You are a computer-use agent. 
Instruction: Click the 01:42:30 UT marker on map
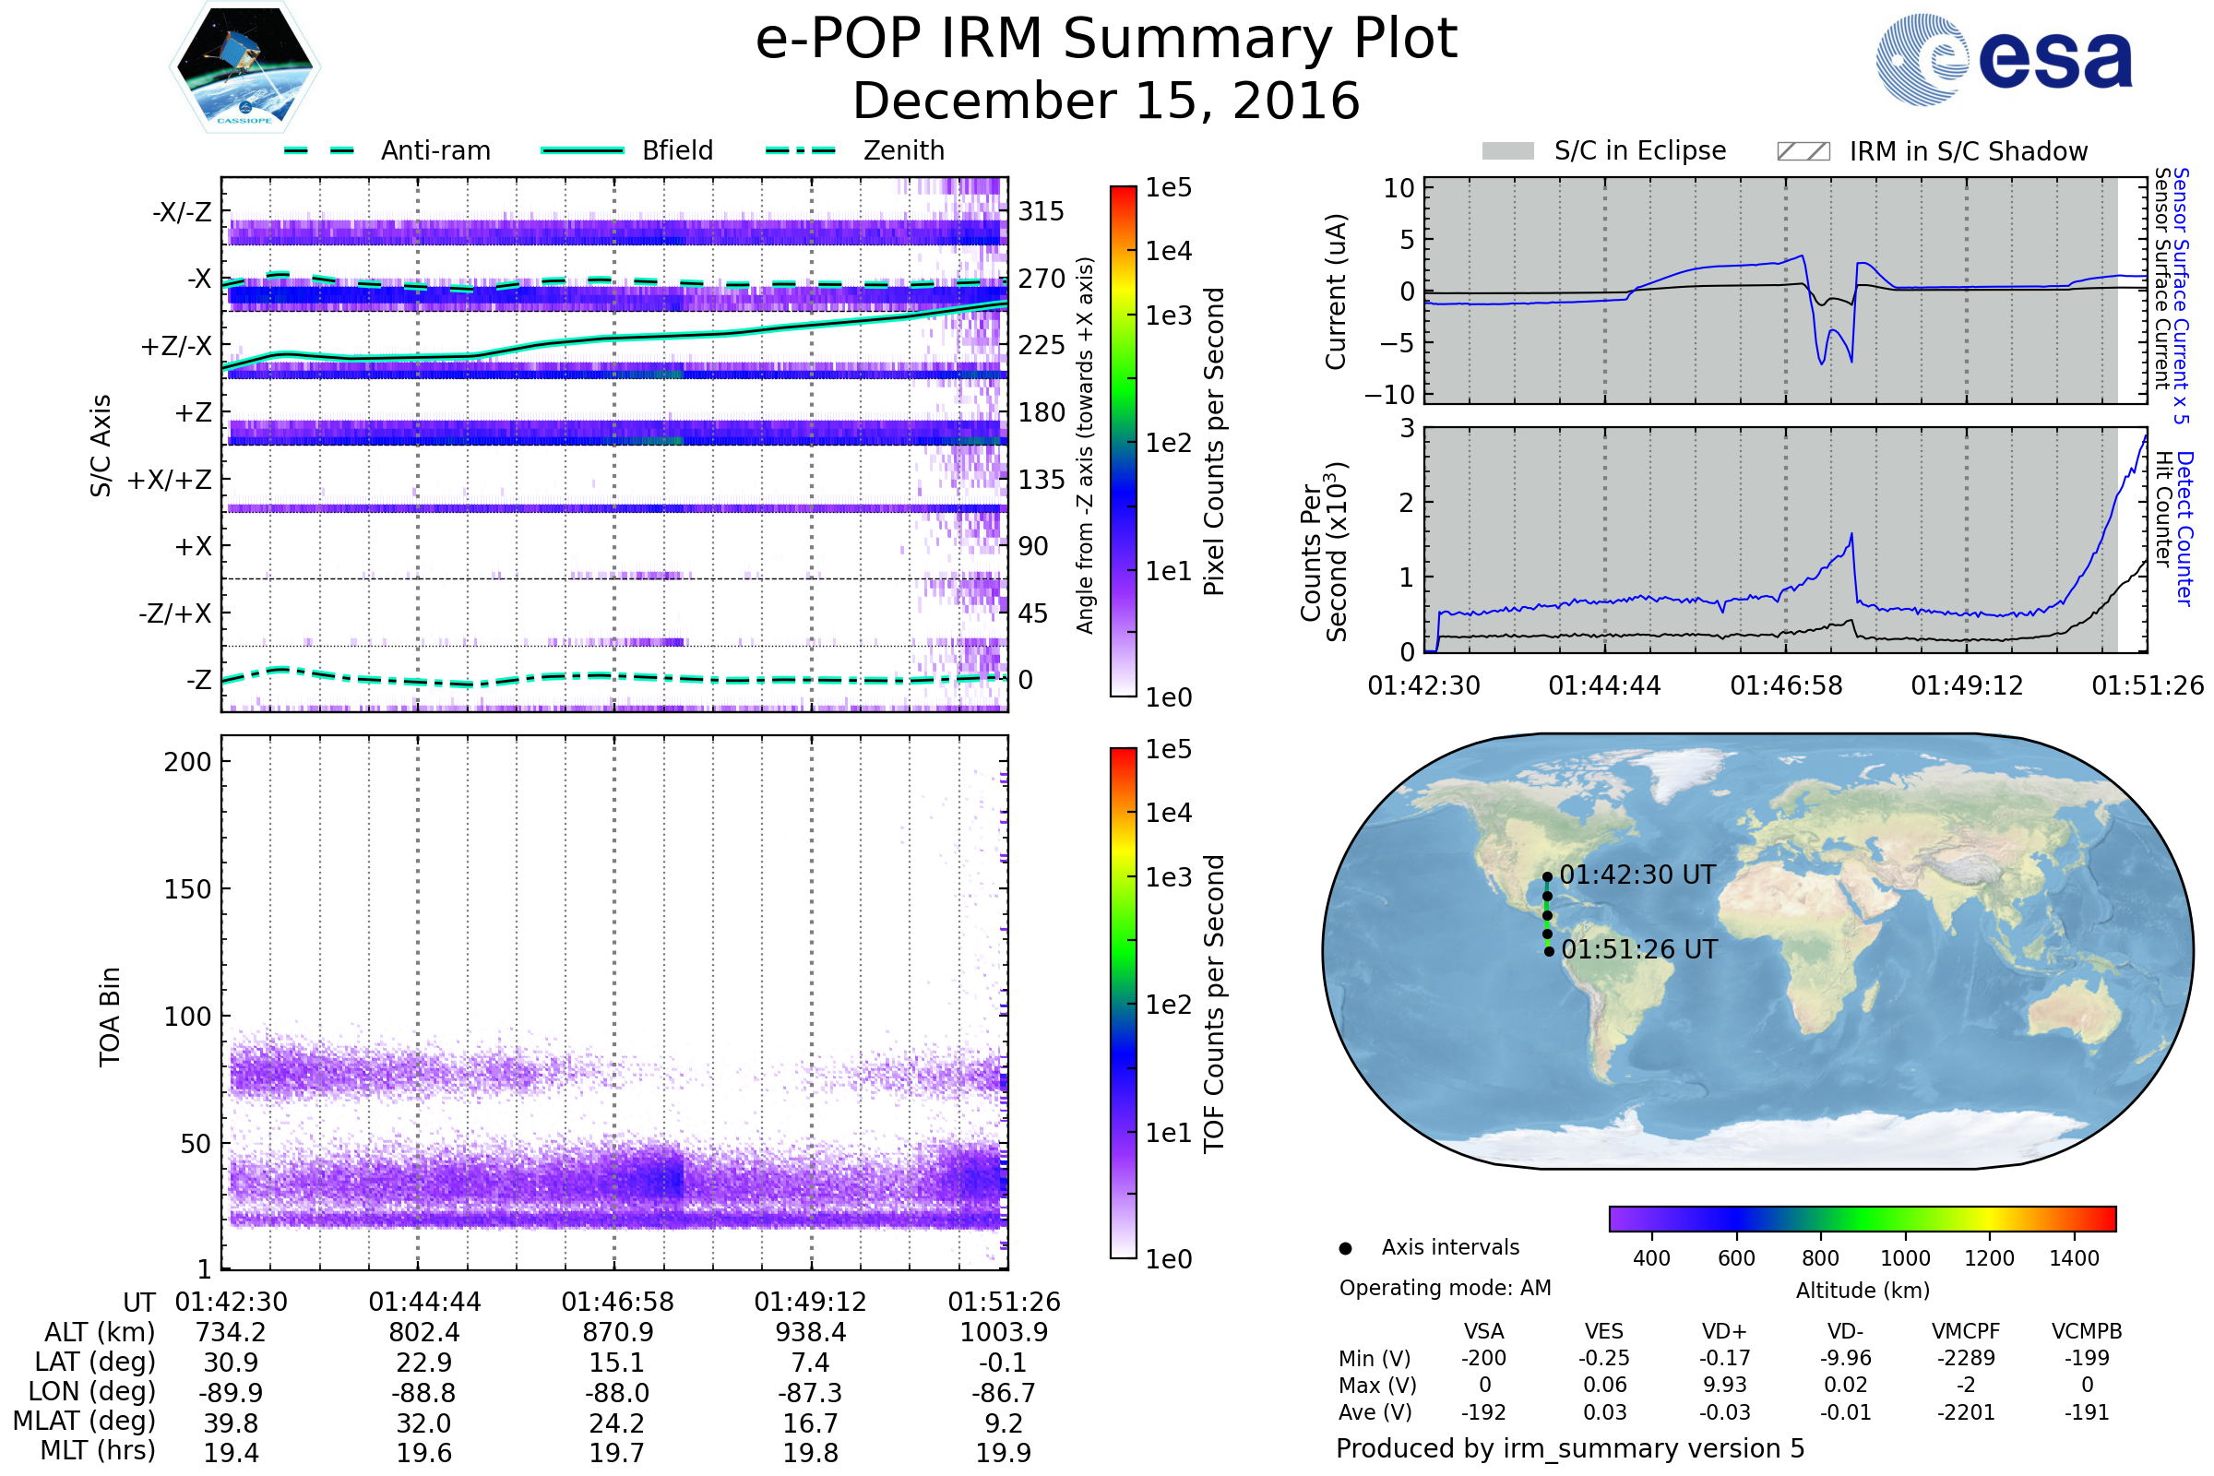pos(1548,877)
